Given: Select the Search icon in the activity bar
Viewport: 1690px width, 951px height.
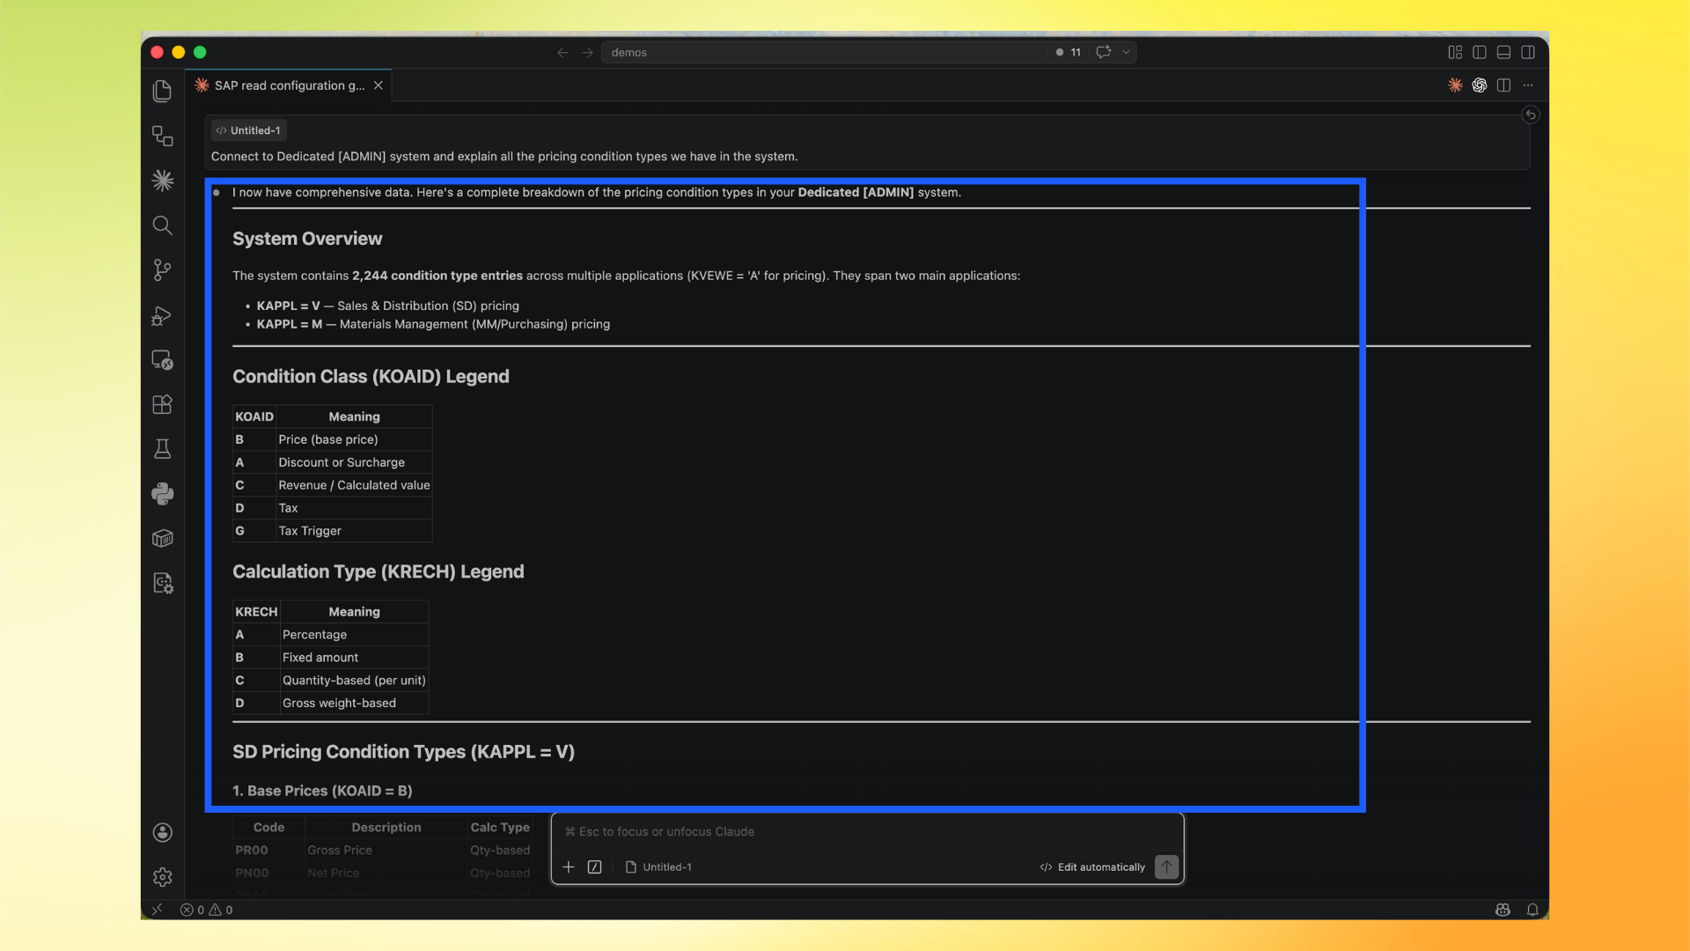Looking at the screenshot, I should click(162, 225).
